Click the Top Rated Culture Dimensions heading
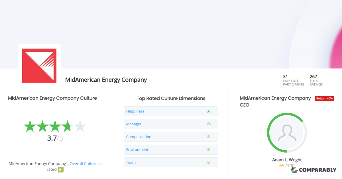 [171, 98]
